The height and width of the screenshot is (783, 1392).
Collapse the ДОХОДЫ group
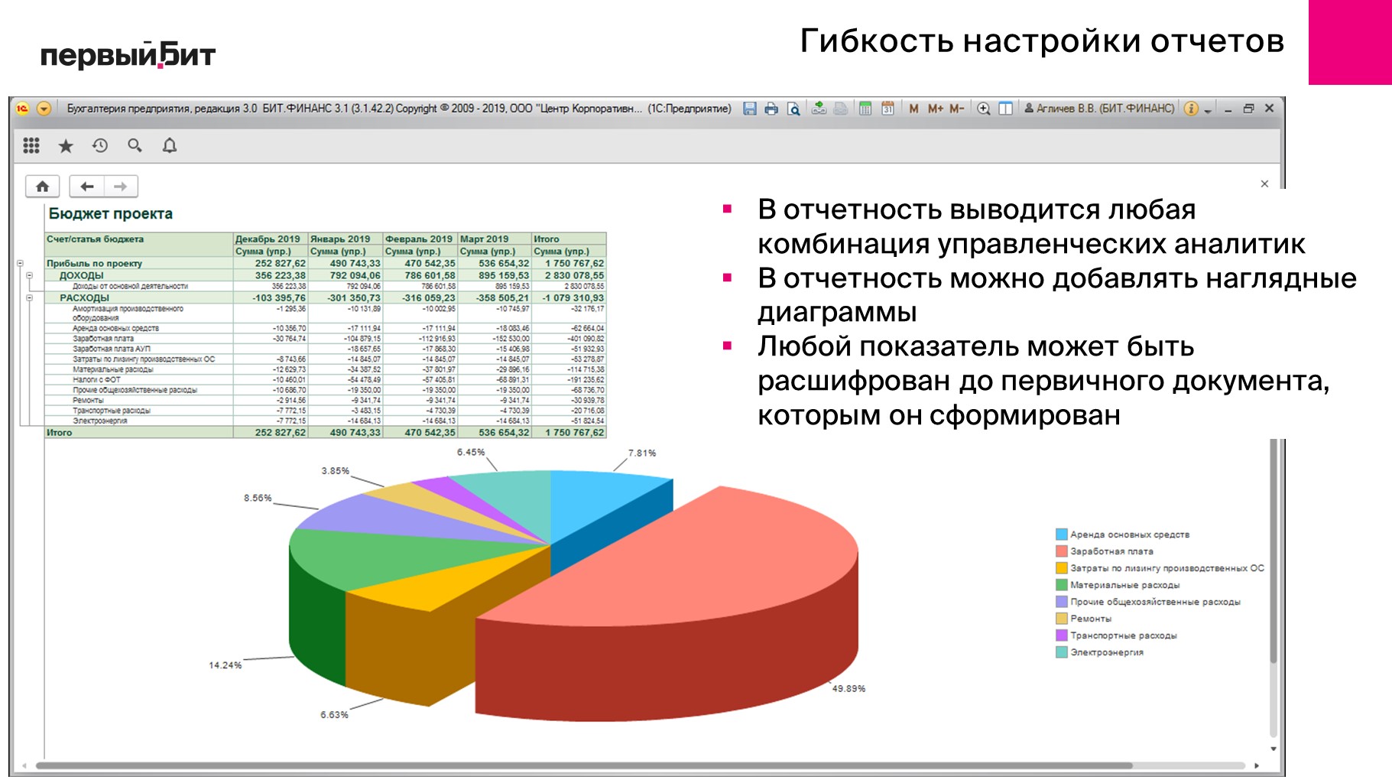(29, 275)
